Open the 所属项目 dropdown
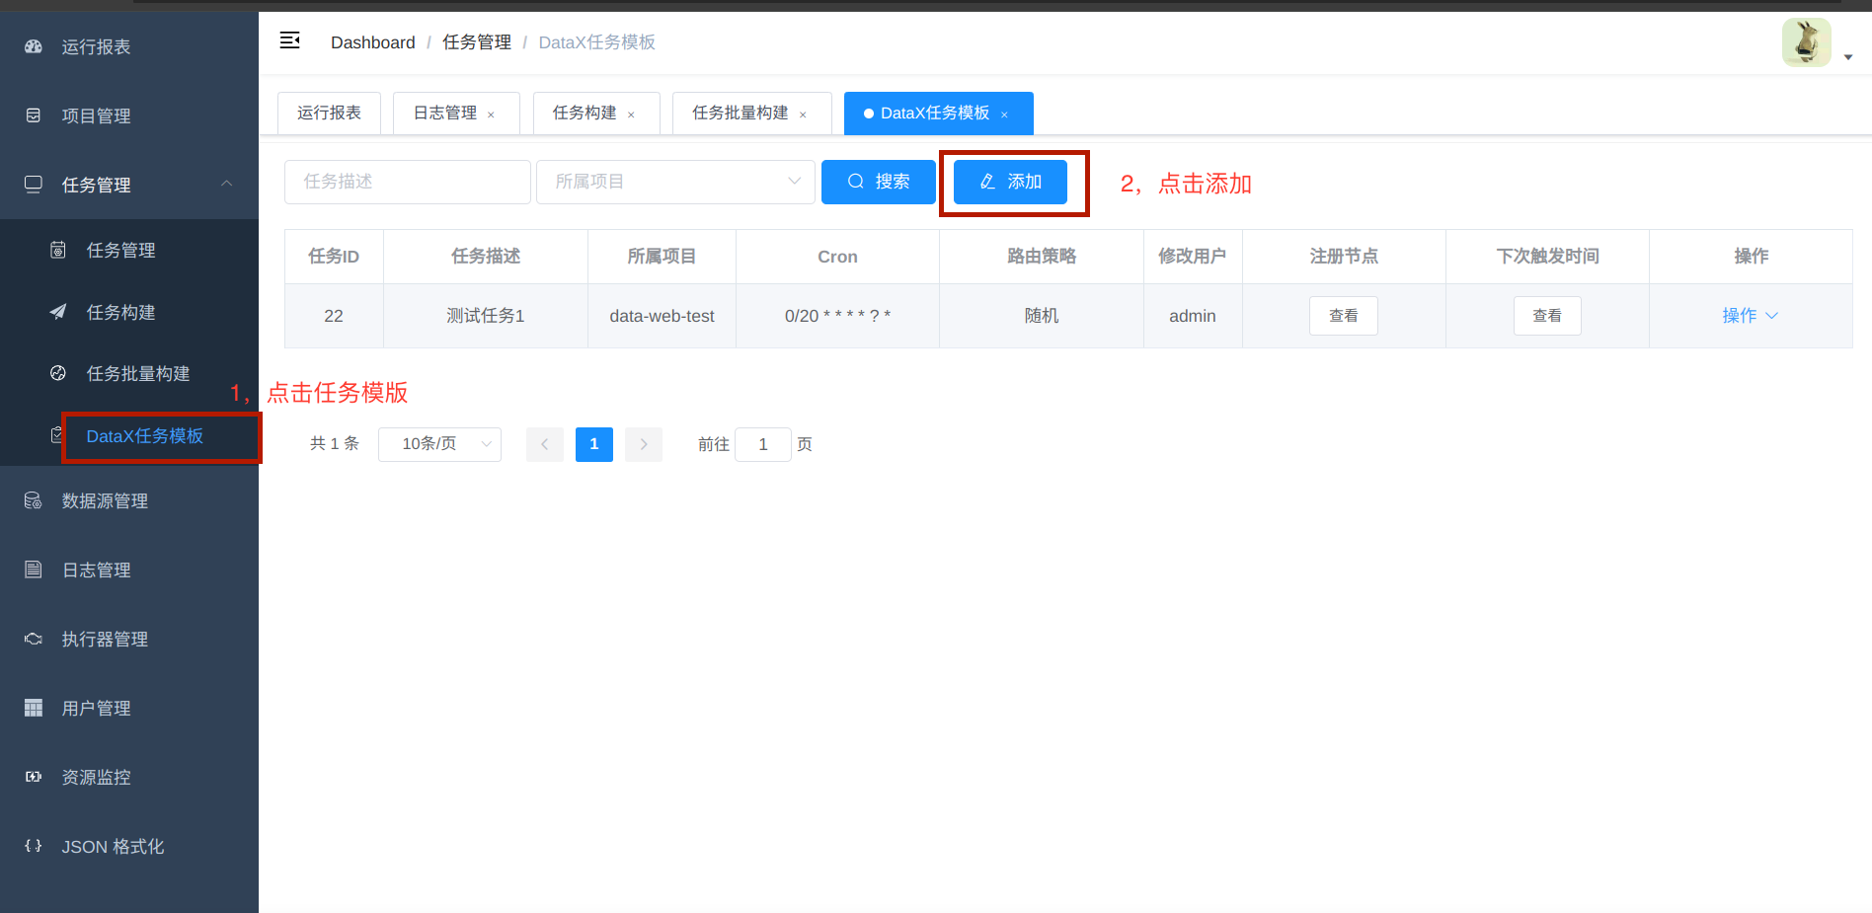The height and width of the screenshot is (913, 1872). pos(675,182)
